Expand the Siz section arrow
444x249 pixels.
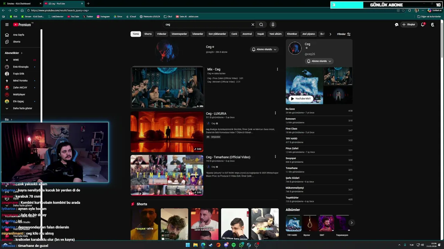[11, 120]
